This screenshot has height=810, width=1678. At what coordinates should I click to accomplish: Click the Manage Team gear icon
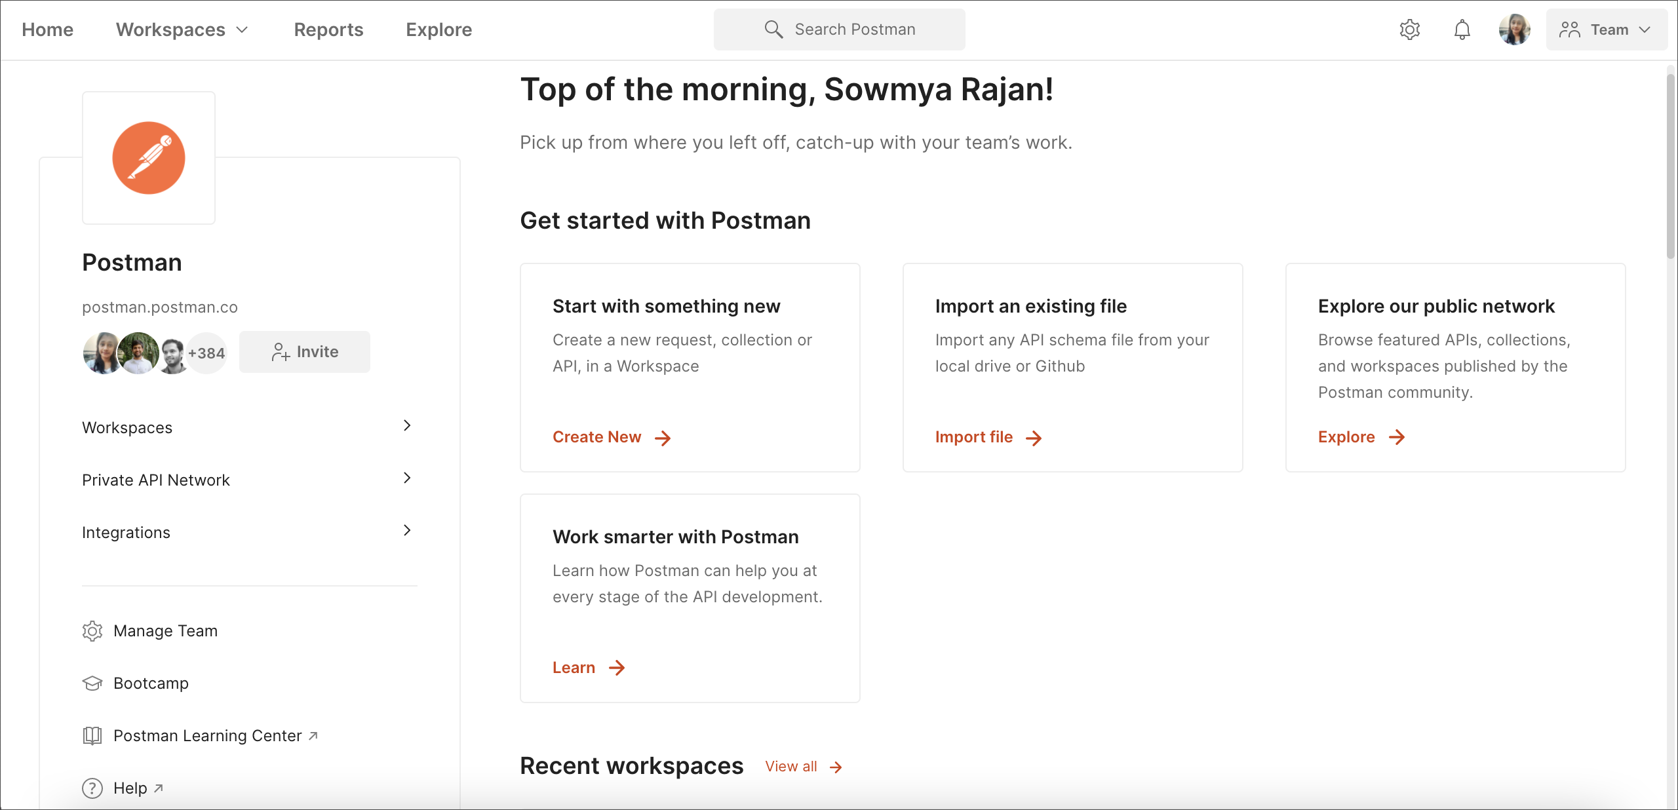pos(92,631)
